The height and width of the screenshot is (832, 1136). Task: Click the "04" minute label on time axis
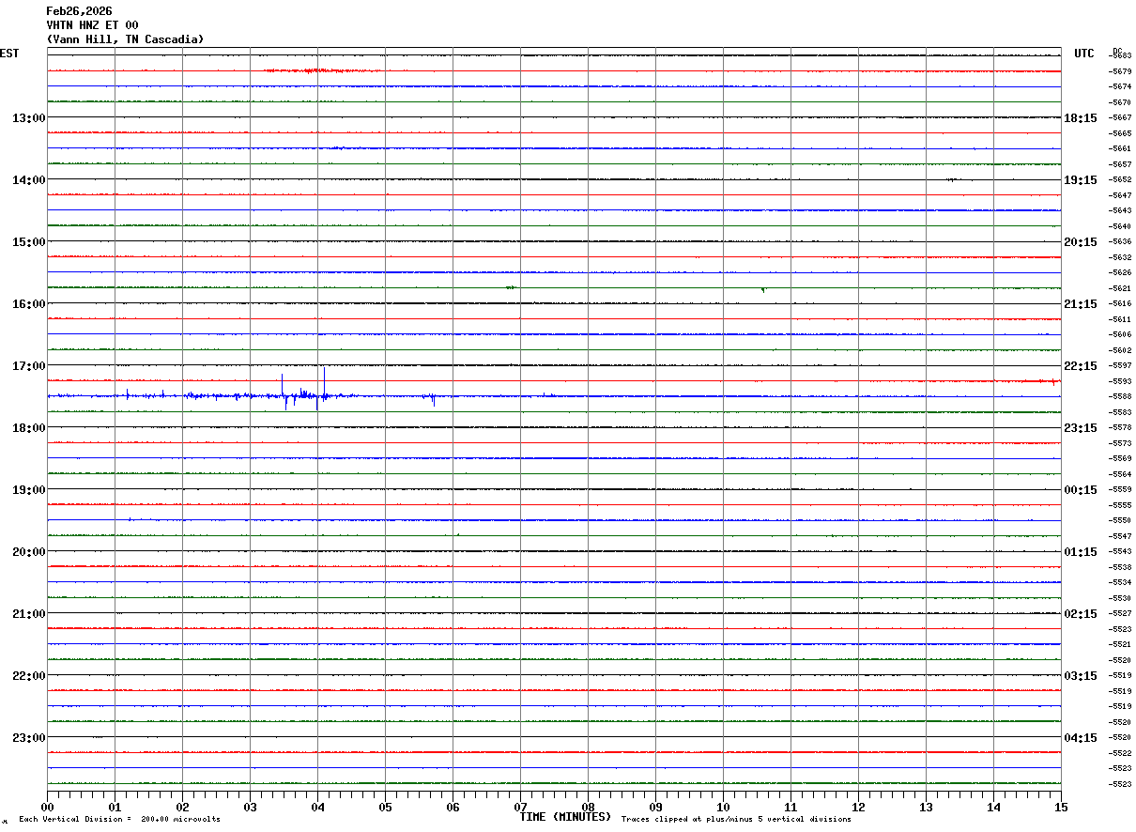pos(317,807)
